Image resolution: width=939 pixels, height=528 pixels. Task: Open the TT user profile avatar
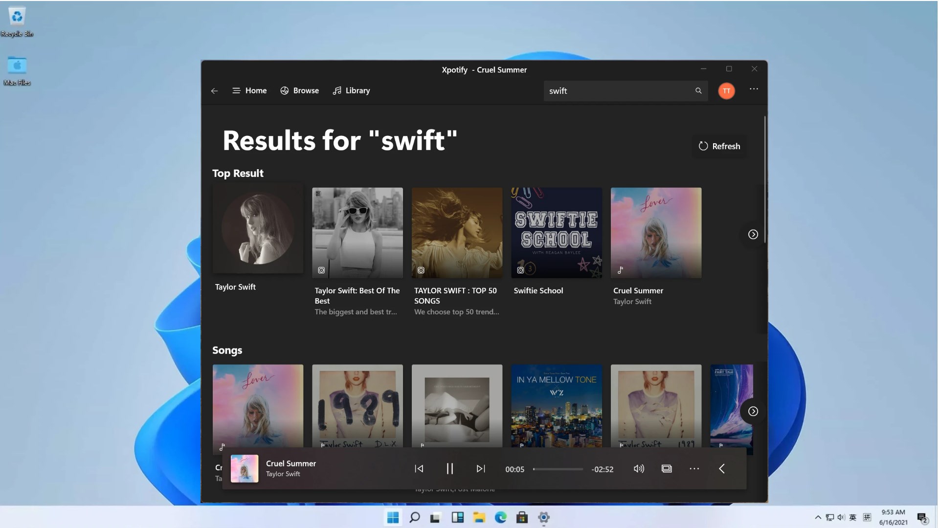(726, 91)
